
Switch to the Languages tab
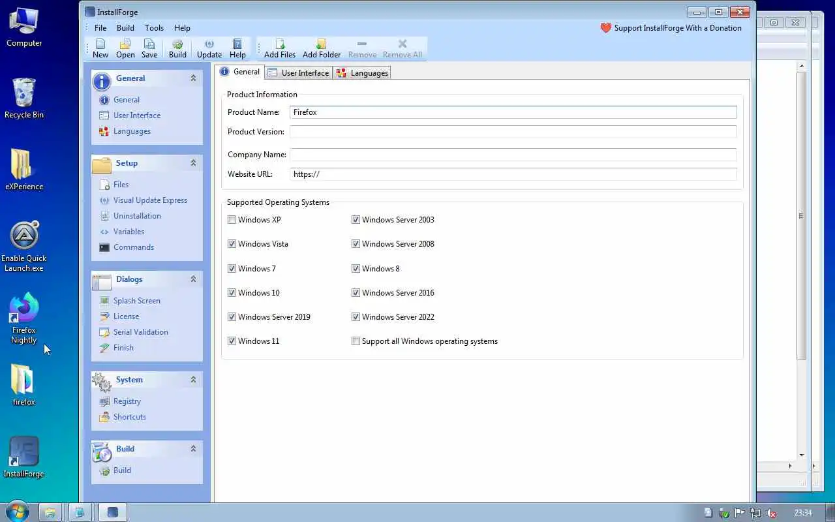click(x=363, y=73)
